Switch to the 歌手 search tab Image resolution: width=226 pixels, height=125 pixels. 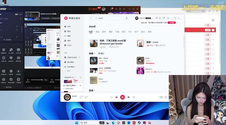click(124, 32)
